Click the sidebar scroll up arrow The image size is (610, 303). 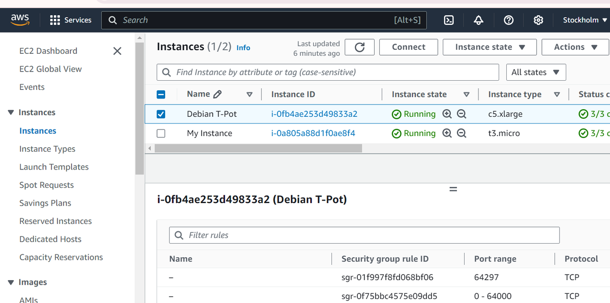pyautogui.click(x=140, y=38)
